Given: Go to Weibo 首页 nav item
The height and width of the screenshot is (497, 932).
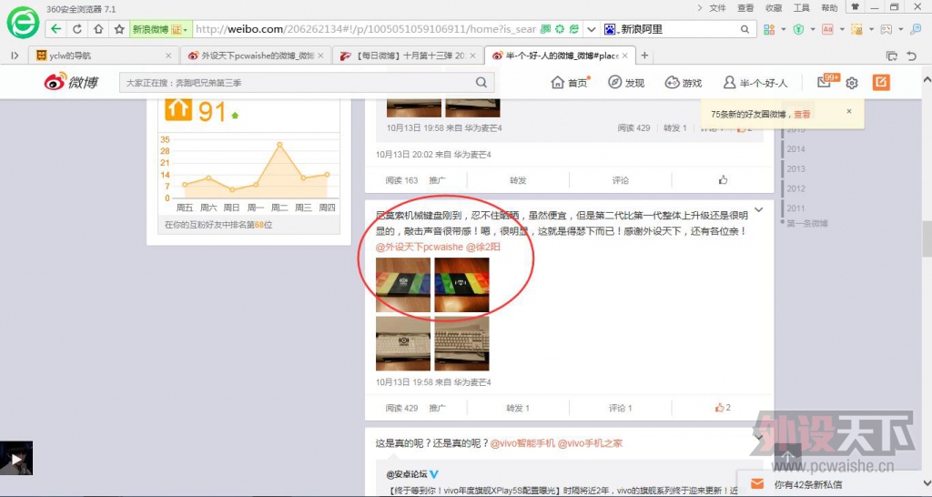Looking at the screenshot, I should 570,83.
